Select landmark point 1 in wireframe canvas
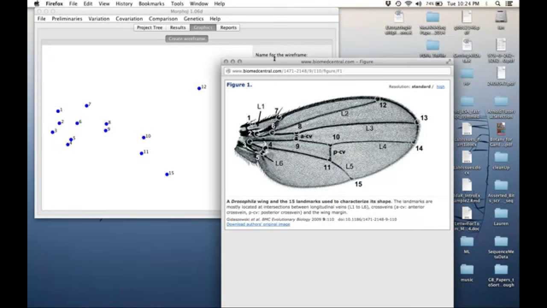The image size is (547, 308). tap(58, 111)
